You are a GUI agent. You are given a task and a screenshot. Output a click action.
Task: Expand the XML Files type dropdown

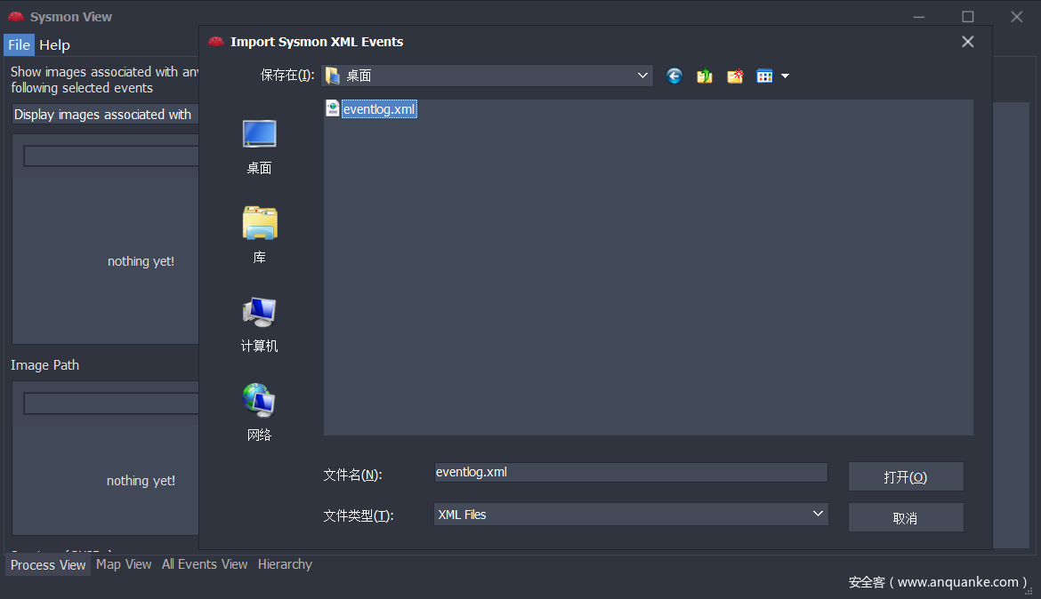click(818, 515)
